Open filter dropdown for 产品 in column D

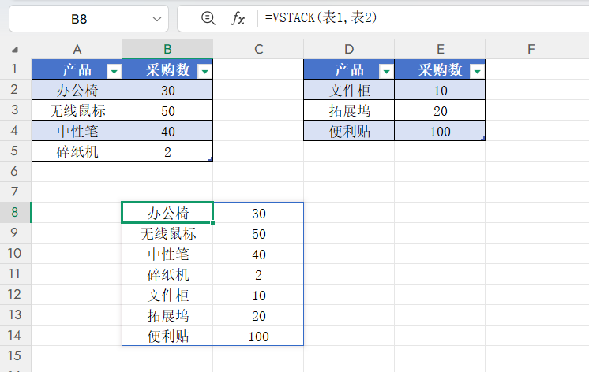386,71
